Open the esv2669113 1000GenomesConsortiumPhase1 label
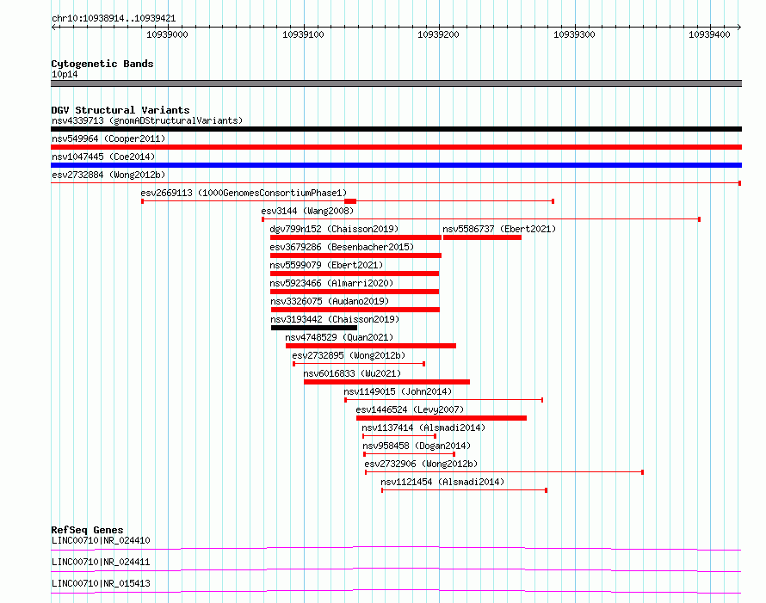The height and width of the screenshot is (603, 766). tap(244, 193)
